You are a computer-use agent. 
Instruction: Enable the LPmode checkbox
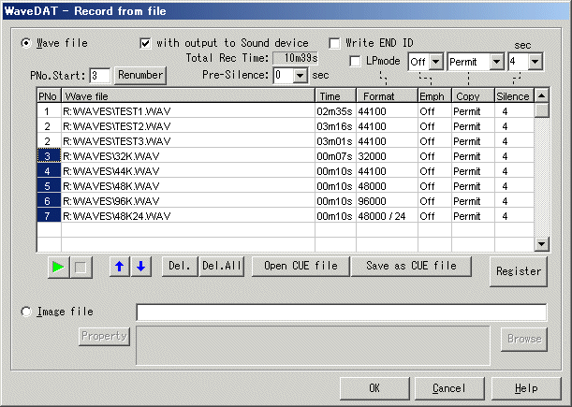356,62
